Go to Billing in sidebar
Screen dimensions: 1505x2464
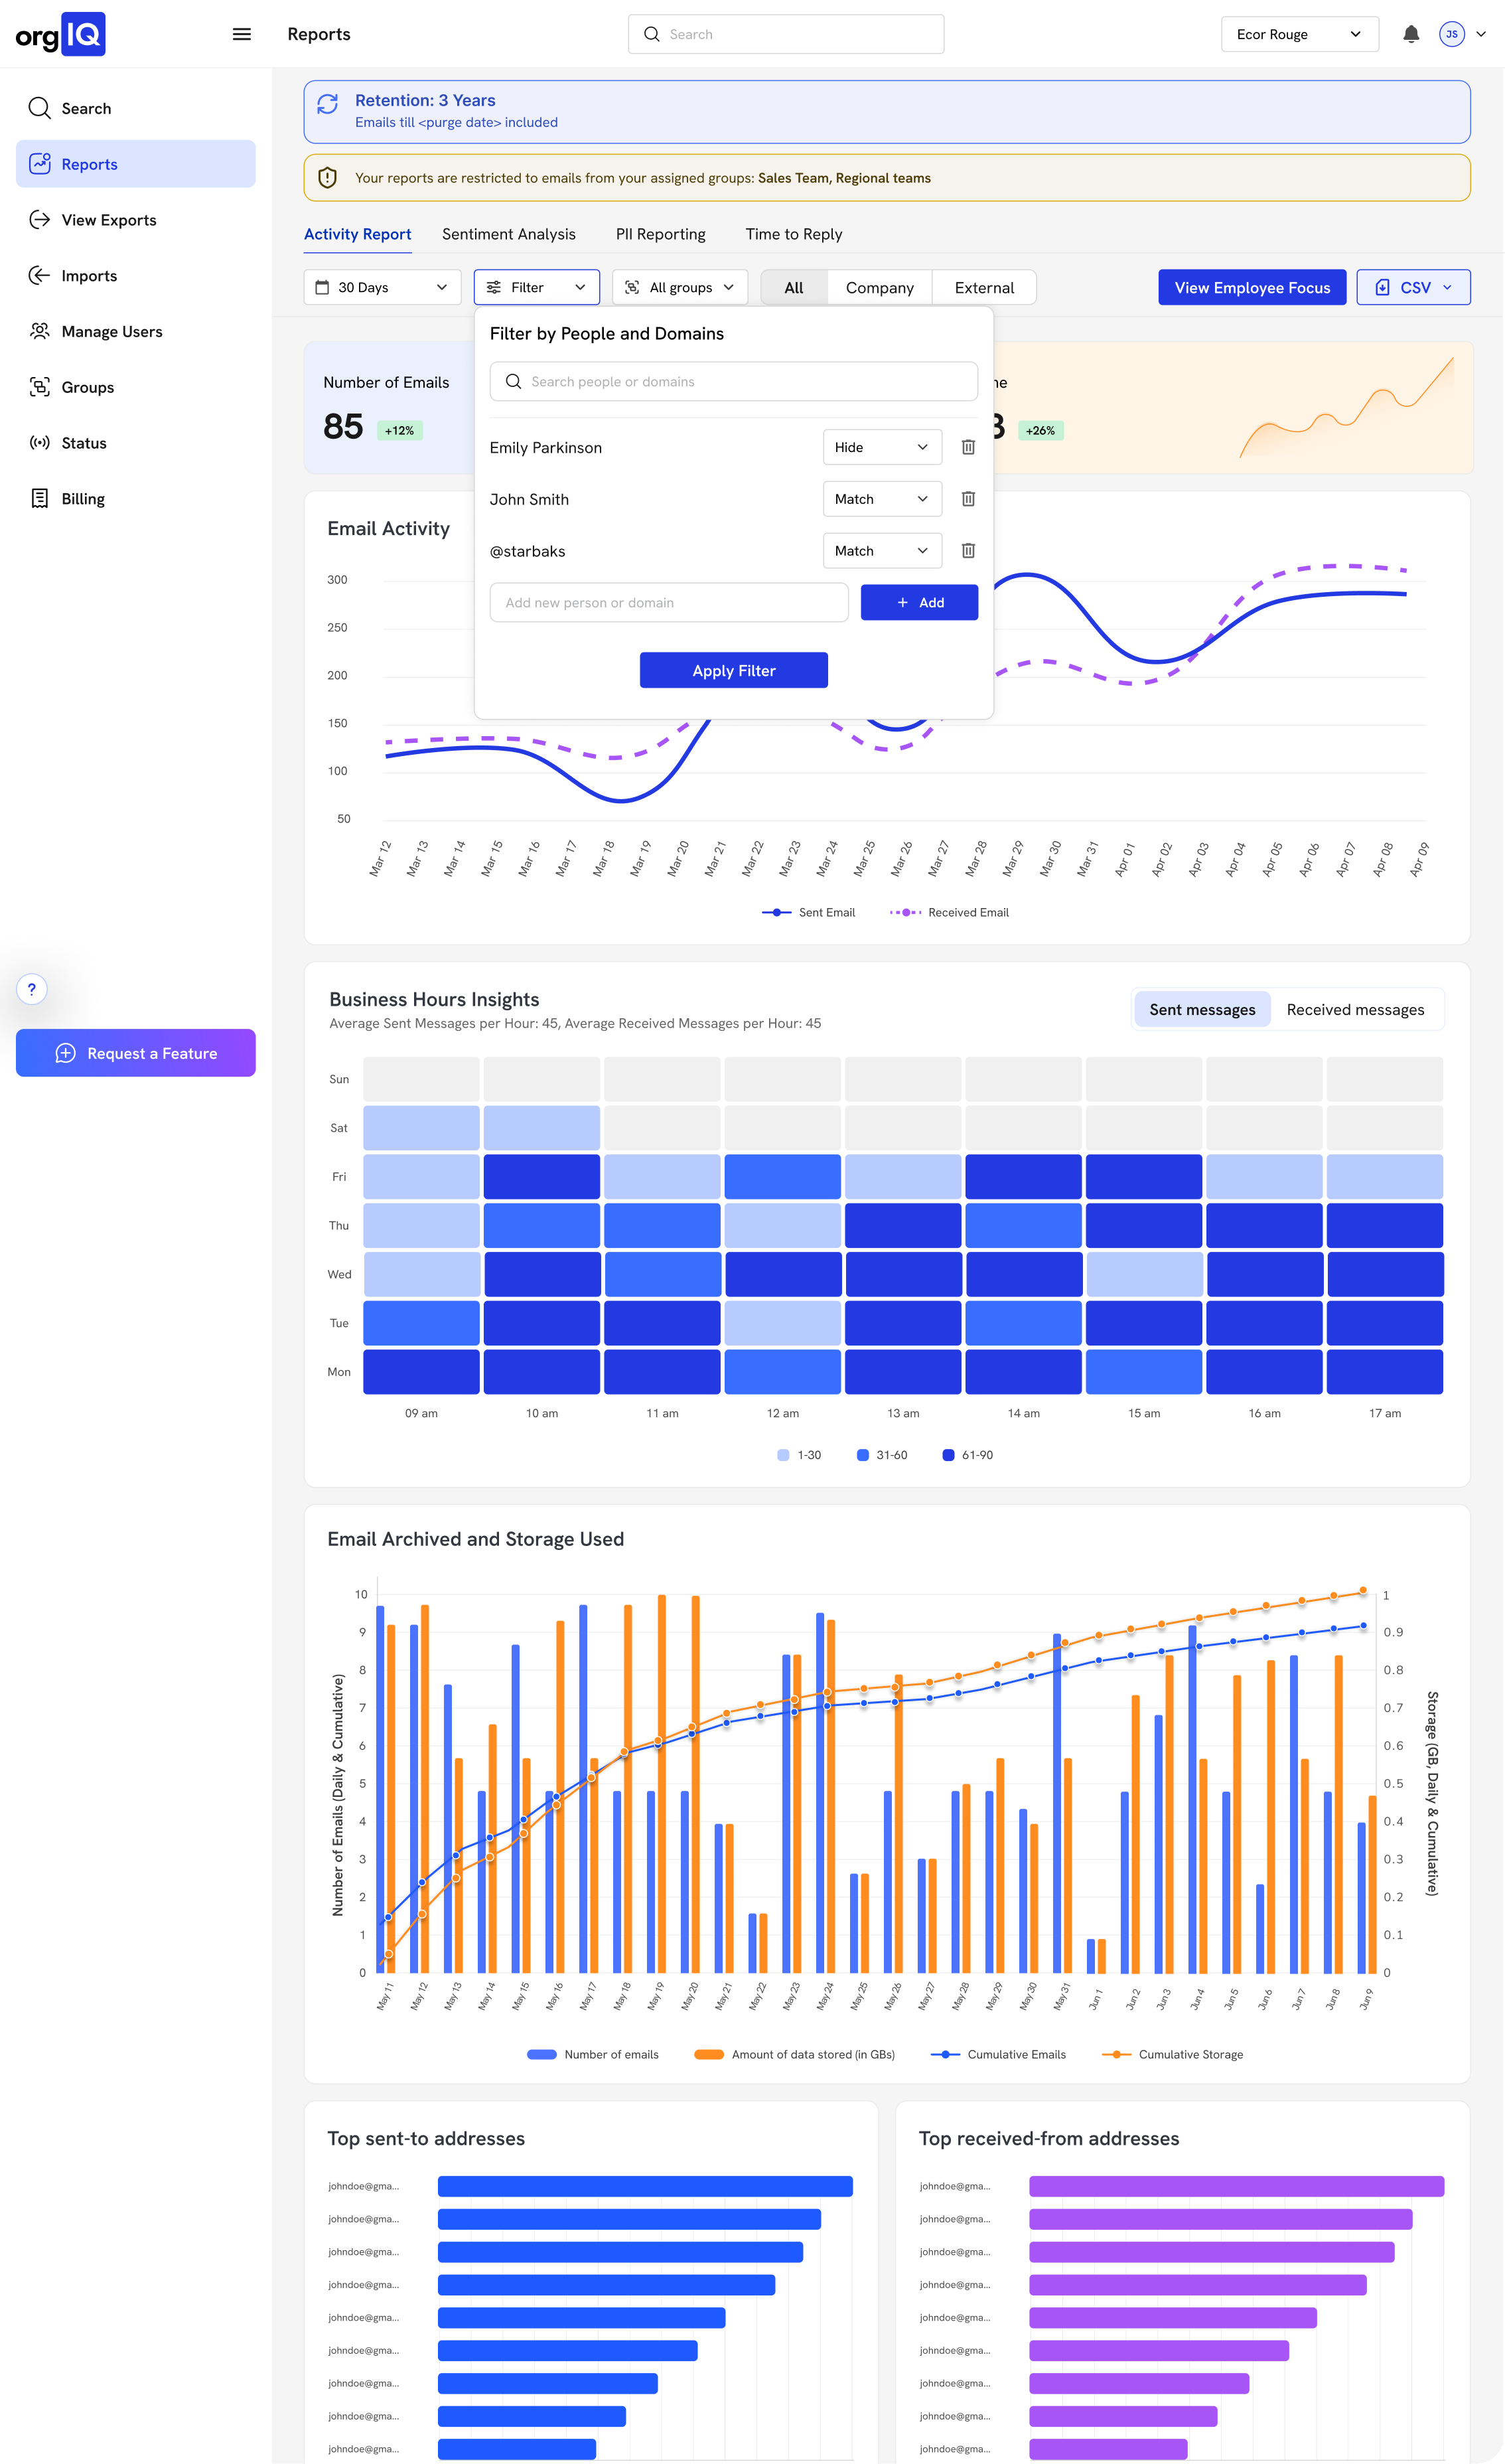pyautogui.click(x=82, y=499)
